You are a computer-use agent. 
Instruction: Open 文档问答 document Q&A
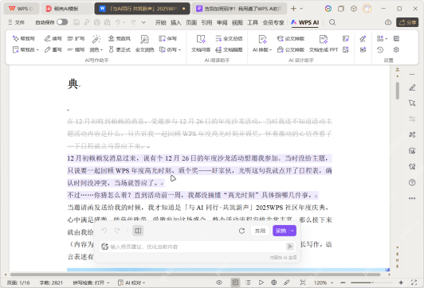coord(201,43)
